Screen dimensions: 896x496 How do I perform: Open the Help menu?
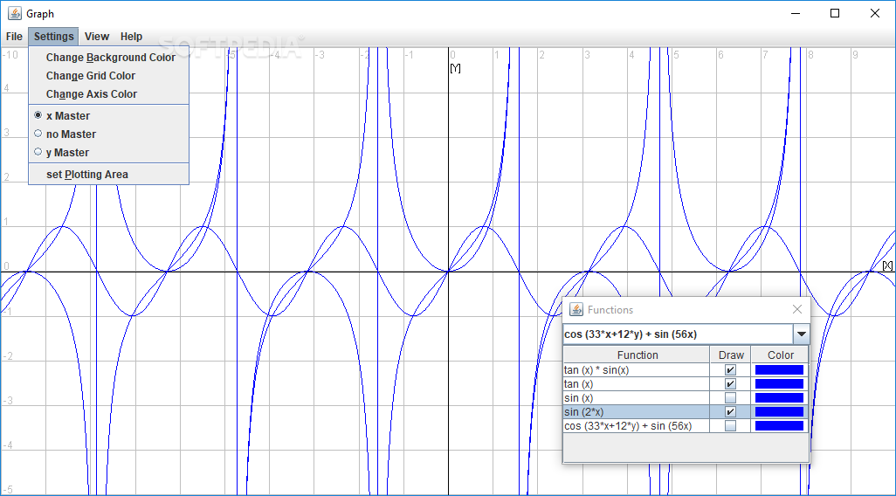131,37
